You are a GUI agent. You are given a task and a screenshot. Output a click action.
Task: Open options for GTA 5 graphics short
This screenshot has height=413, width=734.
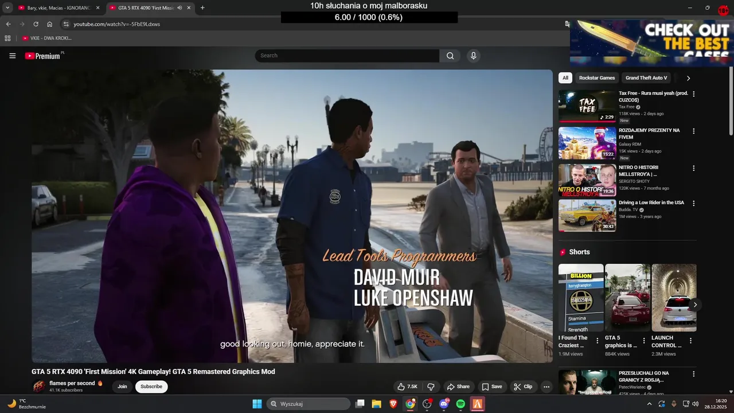[x=644, y=341]
